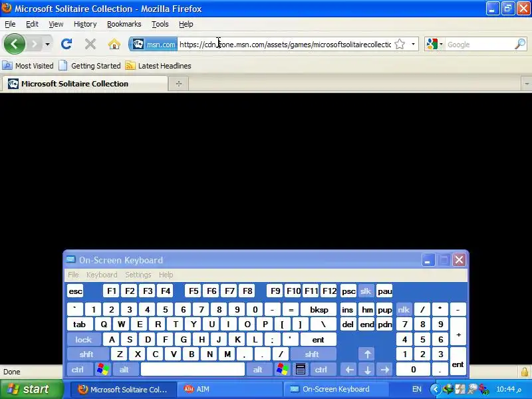This screenshot has height=399, width=532.
Task: Click the main ent key beside apostrophe
Action: [319, 339]
